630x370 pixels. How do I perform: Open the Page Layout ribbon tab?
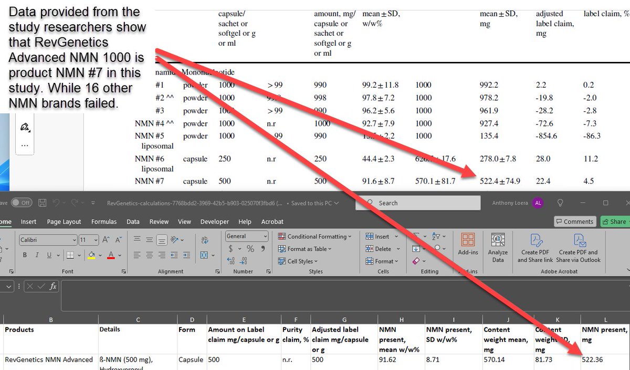click(65, 221)
